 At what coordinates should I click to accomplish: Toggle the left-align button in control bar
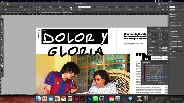(95, 7)
